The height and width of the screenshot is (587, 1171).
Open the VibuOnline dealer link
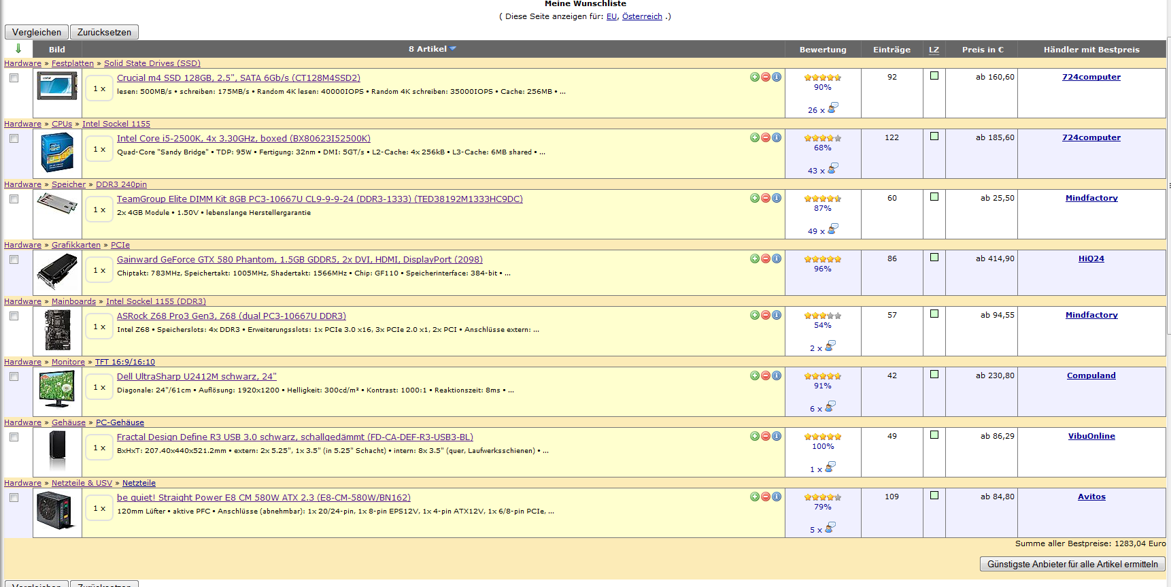click(x=1091, y=436)
